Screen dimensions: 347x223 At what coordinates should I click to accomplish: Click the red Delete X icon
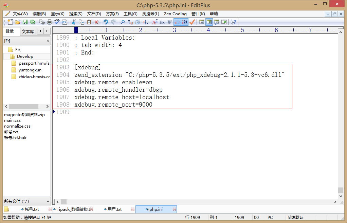point(96,22)
